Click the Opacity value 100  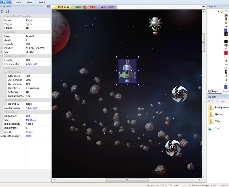point(38,44)
